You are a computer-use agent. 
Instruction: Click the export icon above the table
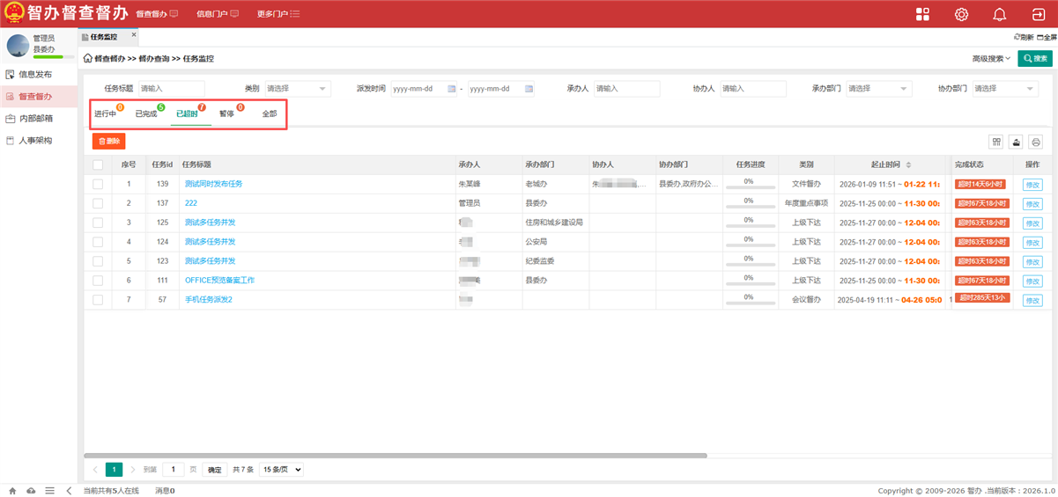click(x=1016, y=142)
